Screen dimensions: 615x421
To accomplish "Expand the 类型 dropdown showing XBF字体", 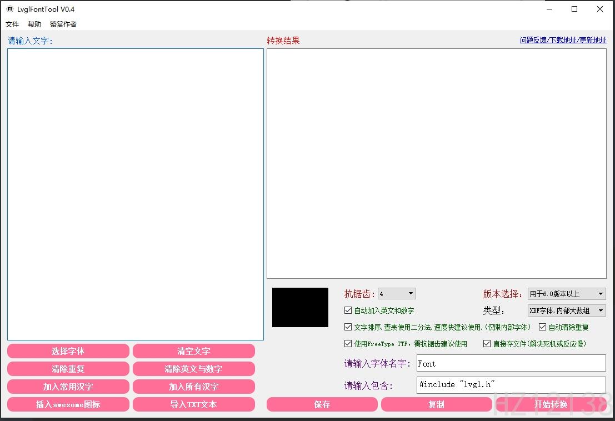I will coord(567,310).
